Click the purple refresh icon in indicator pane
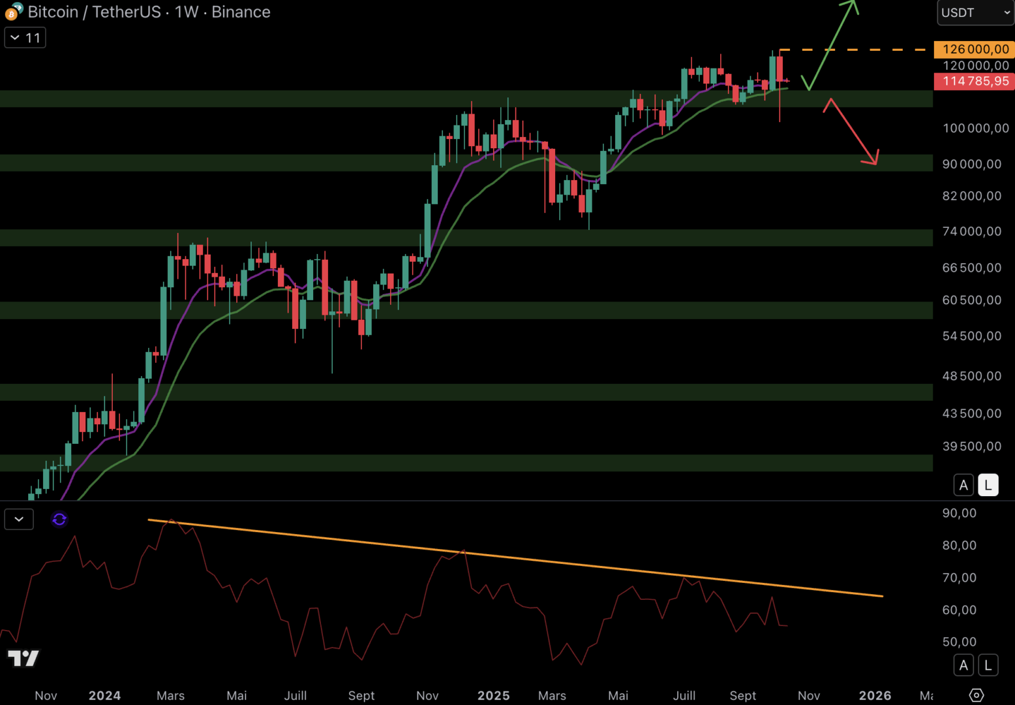The width and height of the screenshot is (1015, 705). coord(59,520)
